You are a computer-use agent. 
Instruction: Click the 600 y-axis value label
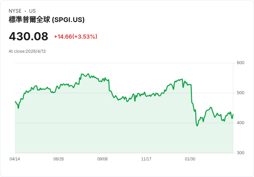pos(241,63)
